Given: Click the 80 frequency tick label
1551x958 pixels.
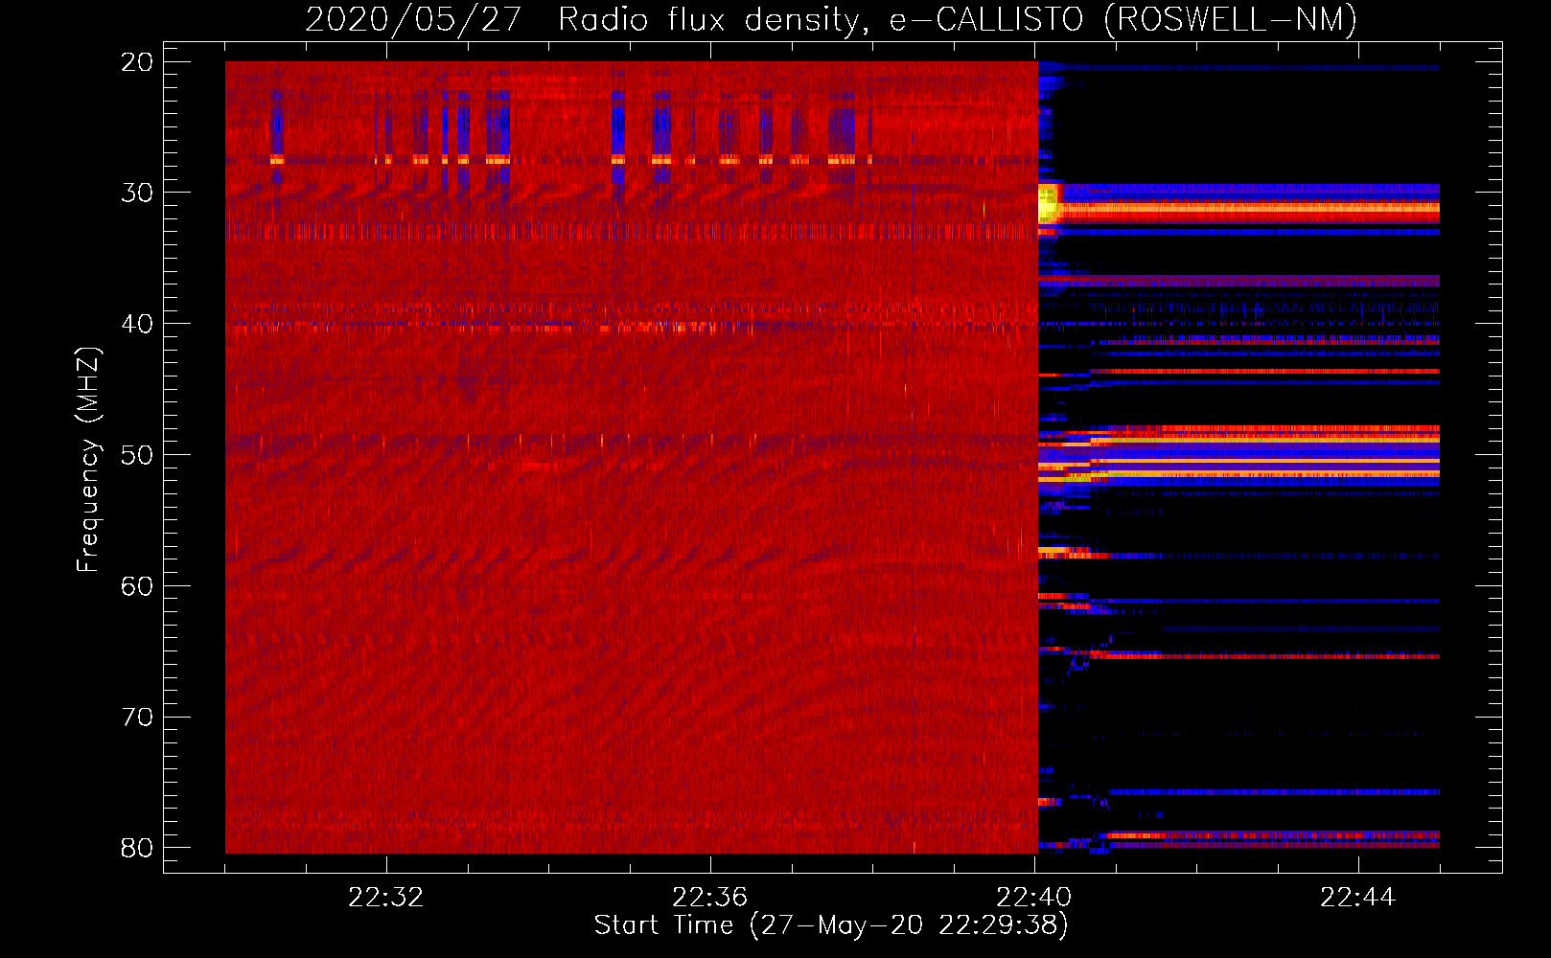Looking at the screenshot, I should [x=137, y=848].
